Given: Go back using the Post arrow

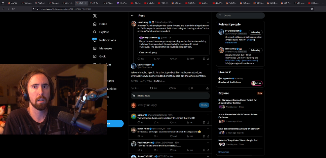Looking at the screenshot, I should coord(132,15).
